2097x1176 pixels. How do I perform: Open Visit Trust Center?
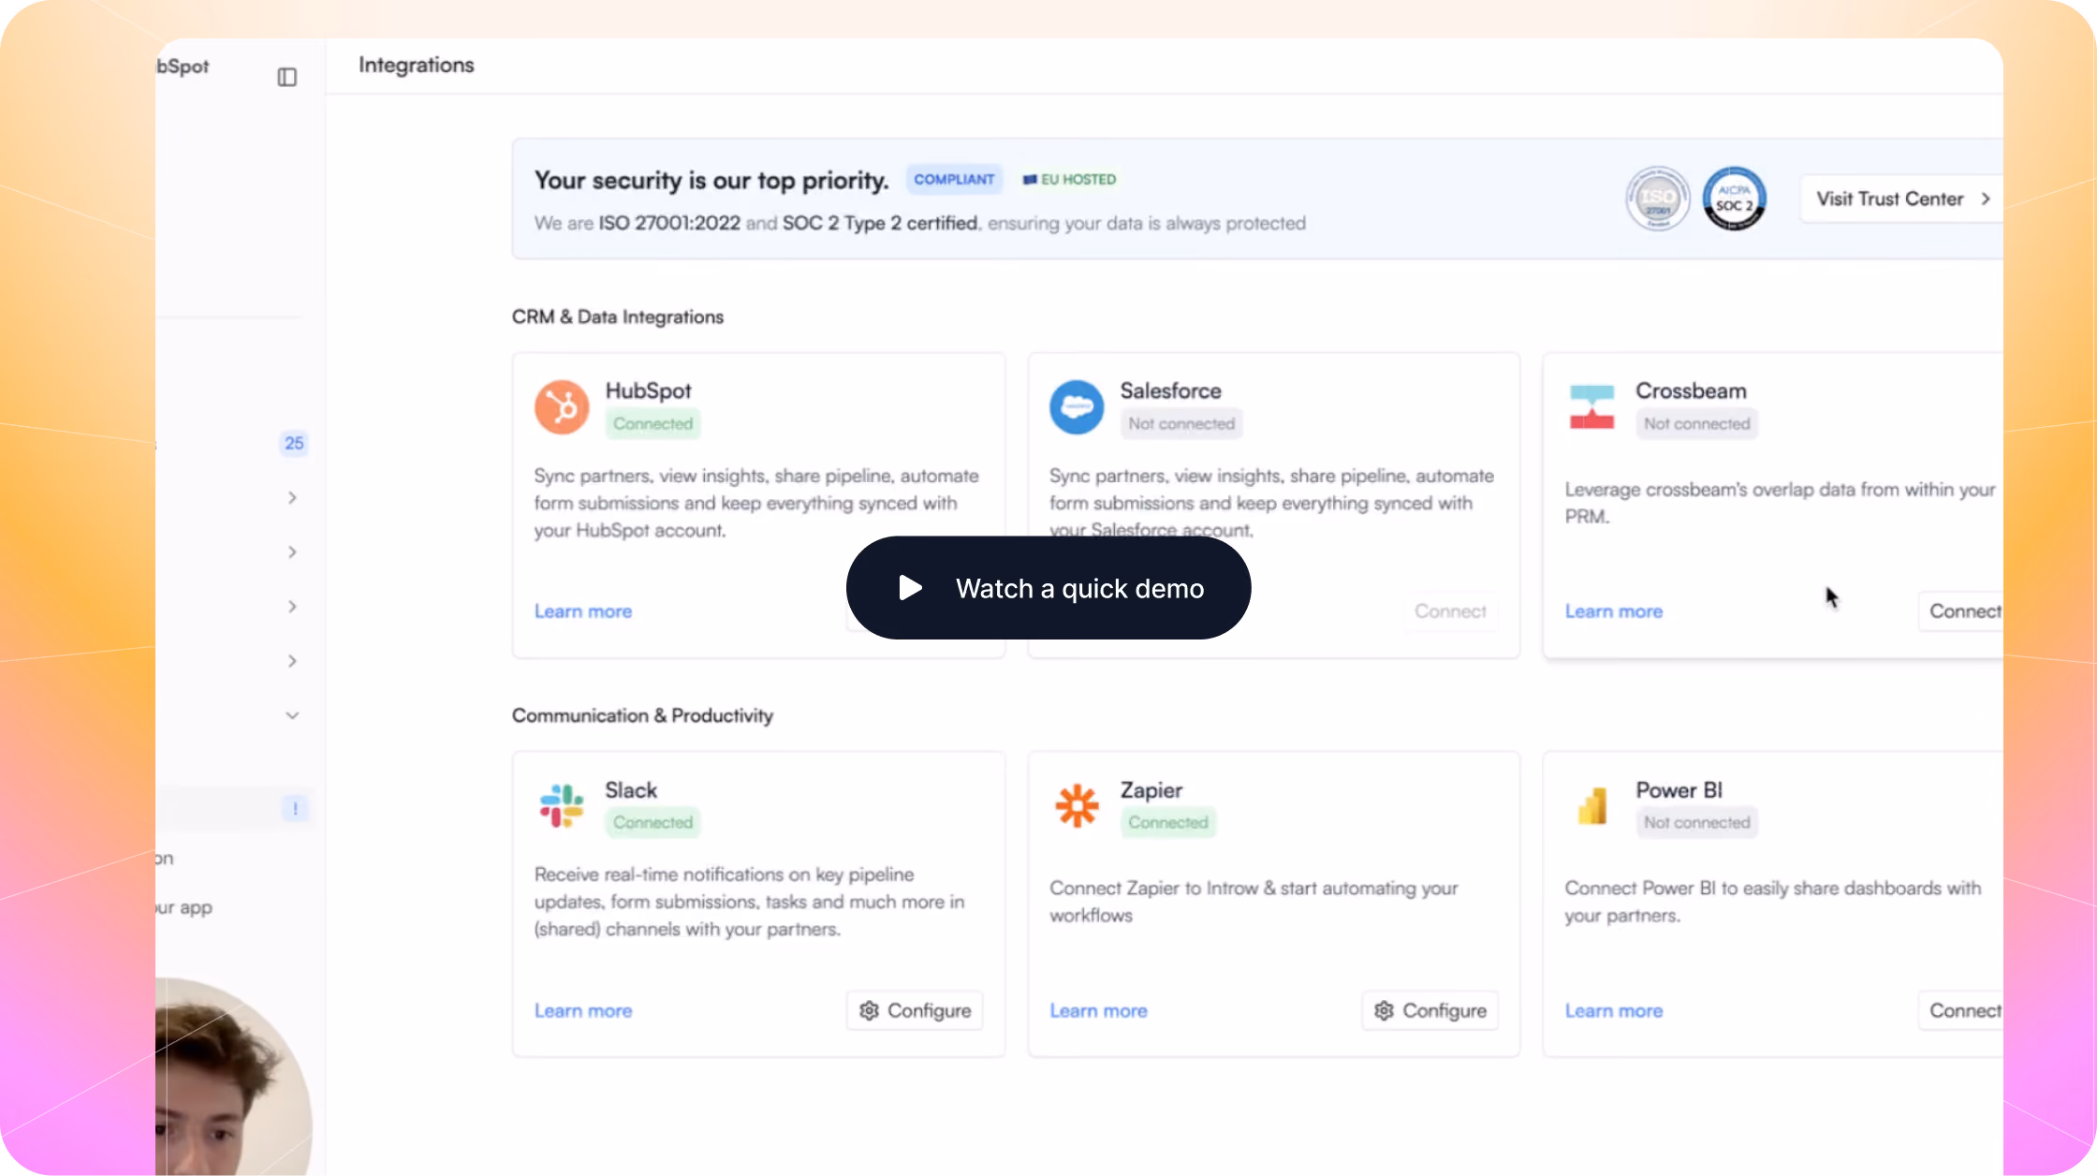[1902, 198]
